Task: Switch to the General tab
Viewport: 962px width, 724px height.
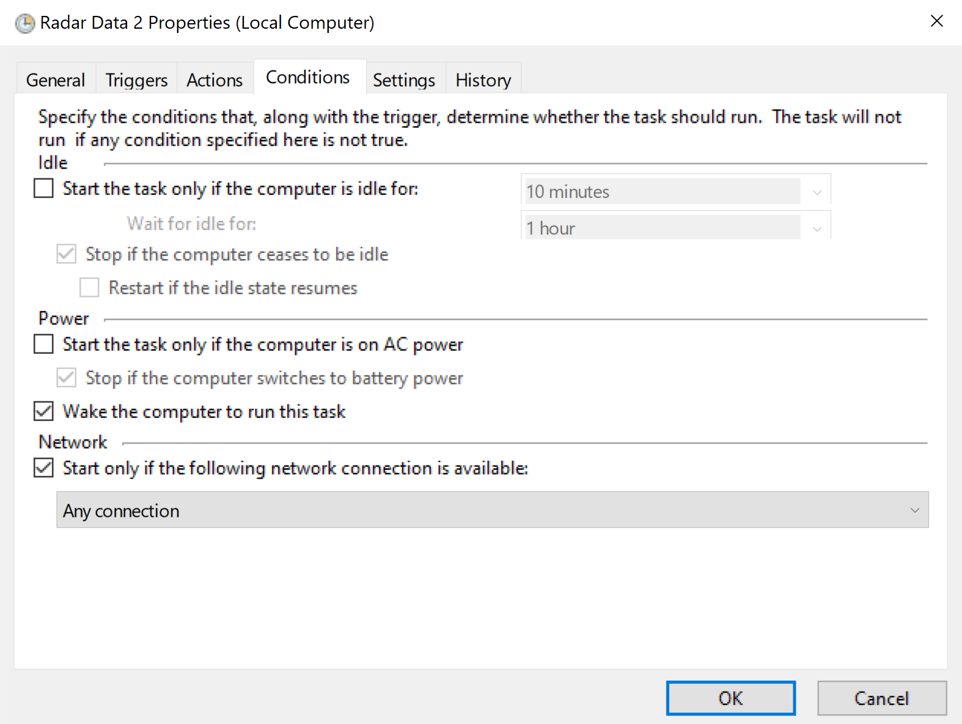Action: click(x=56, y=80)
